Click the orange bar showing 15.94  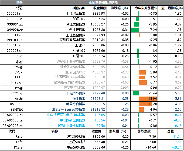(148, 99)
